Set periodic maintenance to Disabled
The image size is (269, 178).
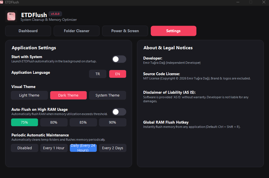[x=25, y=148]
